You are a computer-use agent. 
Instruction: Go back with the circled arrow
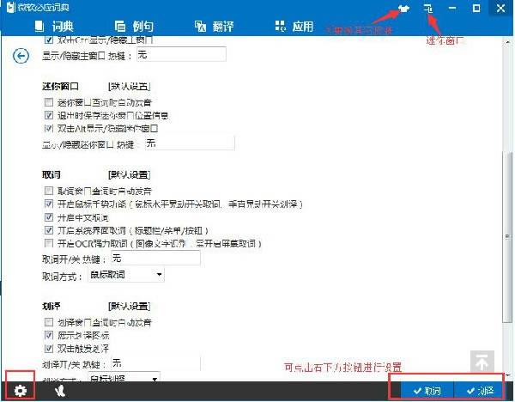point(21,56)
